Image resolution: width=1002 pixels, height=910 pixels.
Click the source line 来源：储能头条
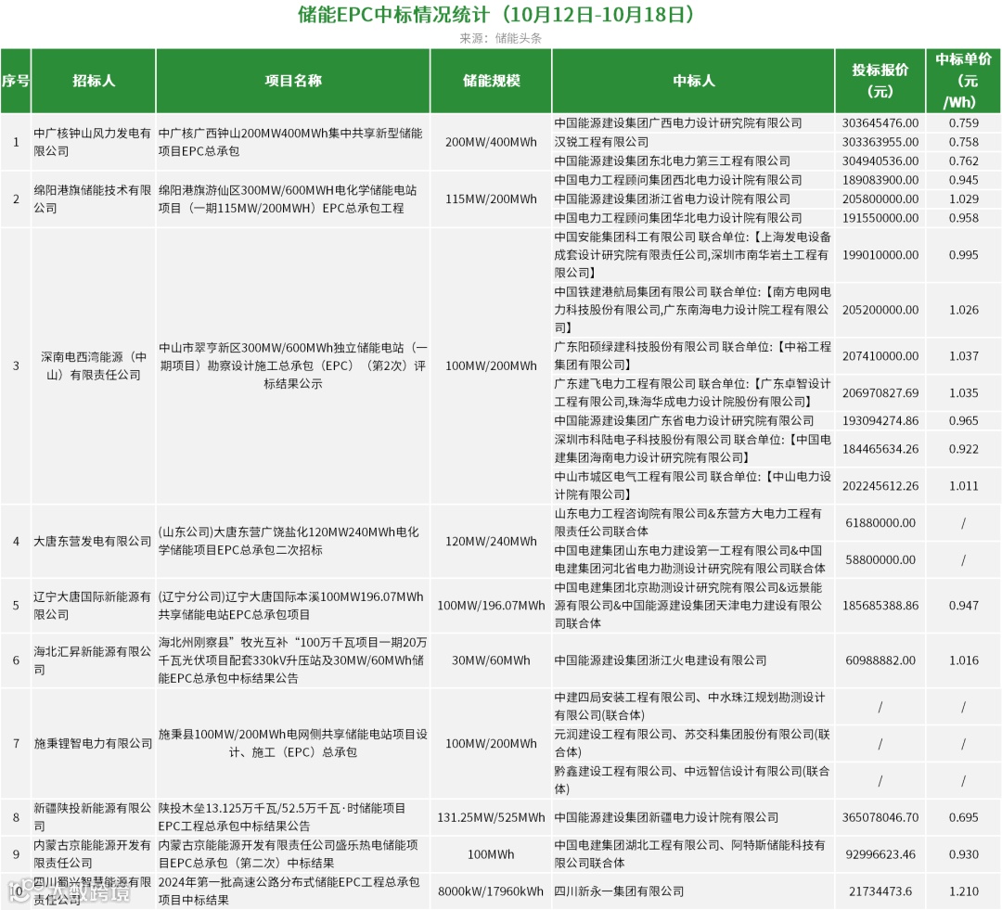500,38
